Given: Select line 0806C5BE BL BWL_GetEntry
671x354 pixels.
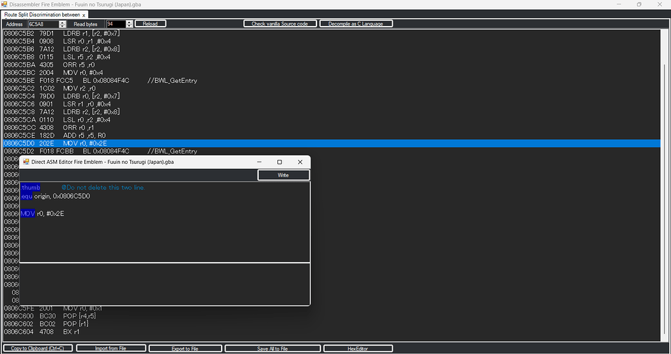Looking at the screenshot, I should 332,80.
